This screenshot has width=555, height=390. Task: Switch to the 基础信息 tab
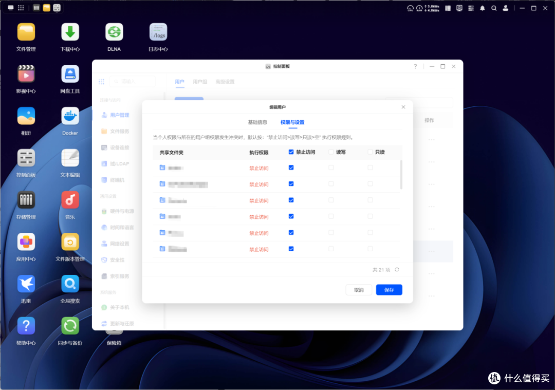pos(257,122)
